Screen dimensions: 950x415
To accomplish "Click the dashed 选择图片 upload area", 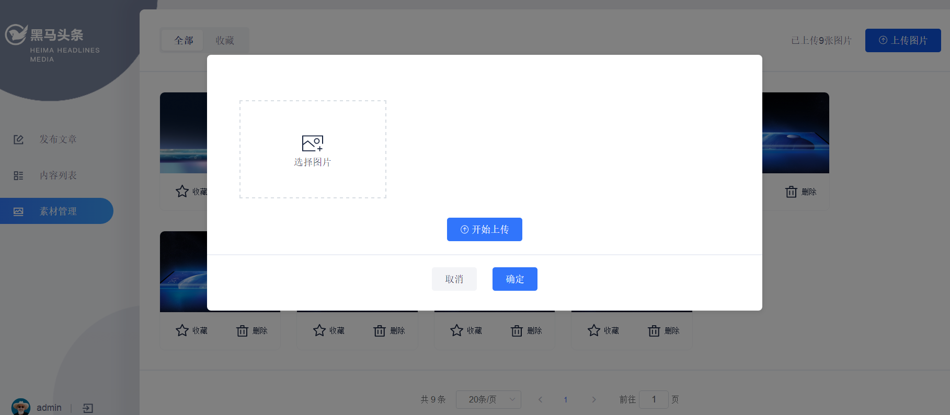I will coord(313,149).
